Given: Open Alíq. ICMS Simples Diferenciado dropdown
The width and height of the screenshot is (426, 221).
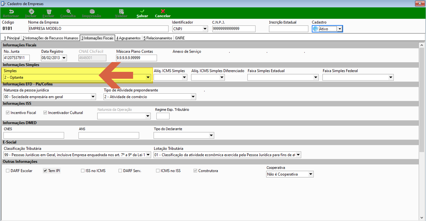Looking at the screenshot, I should tap(222, 77).
